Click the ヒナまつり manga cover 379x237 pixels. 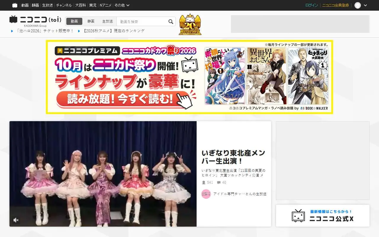tap(308, 76)
